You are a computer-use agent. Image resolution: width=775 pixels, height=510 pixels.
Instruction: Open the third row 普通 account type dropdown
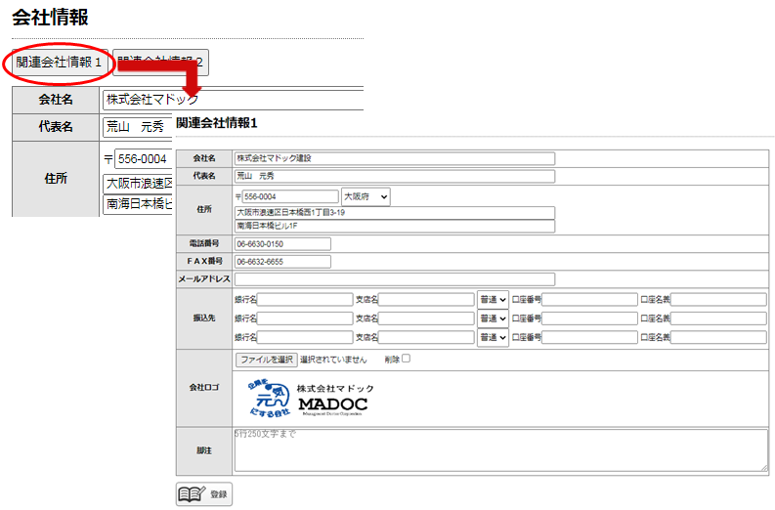[x=493, y=338]
